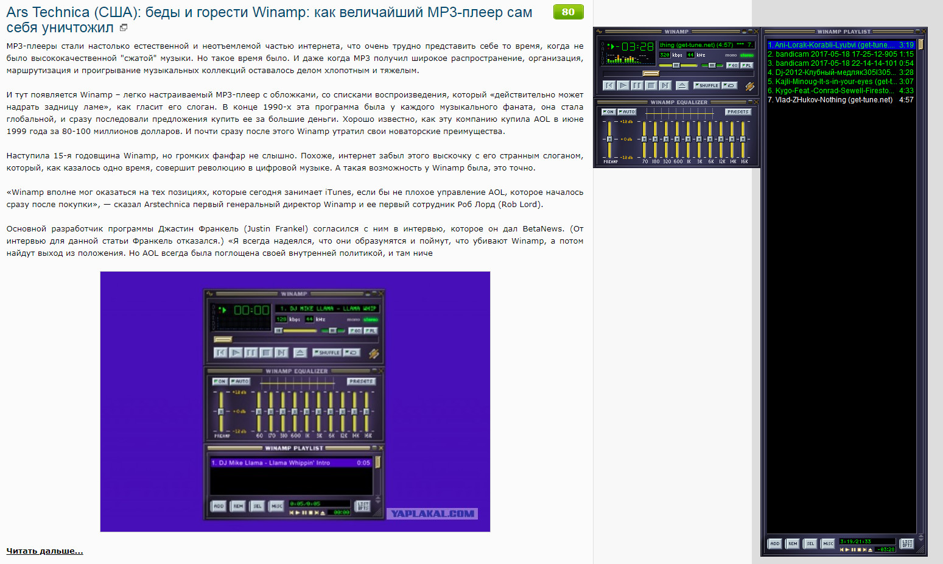The height and width of the screenshot is (564, 943).
Task: Open article in new window via title icon
Action: [124, 27]
